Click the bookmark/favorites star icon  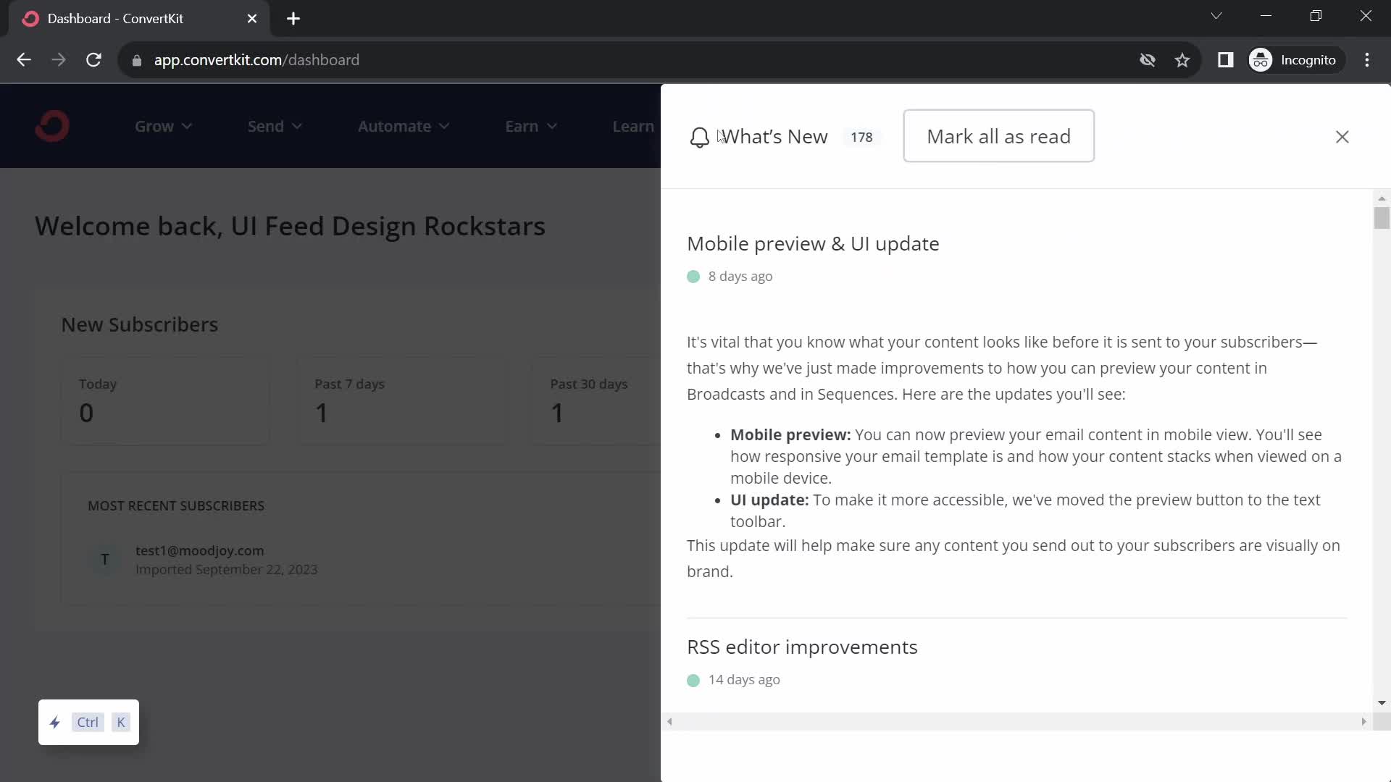coord(1183,59)
